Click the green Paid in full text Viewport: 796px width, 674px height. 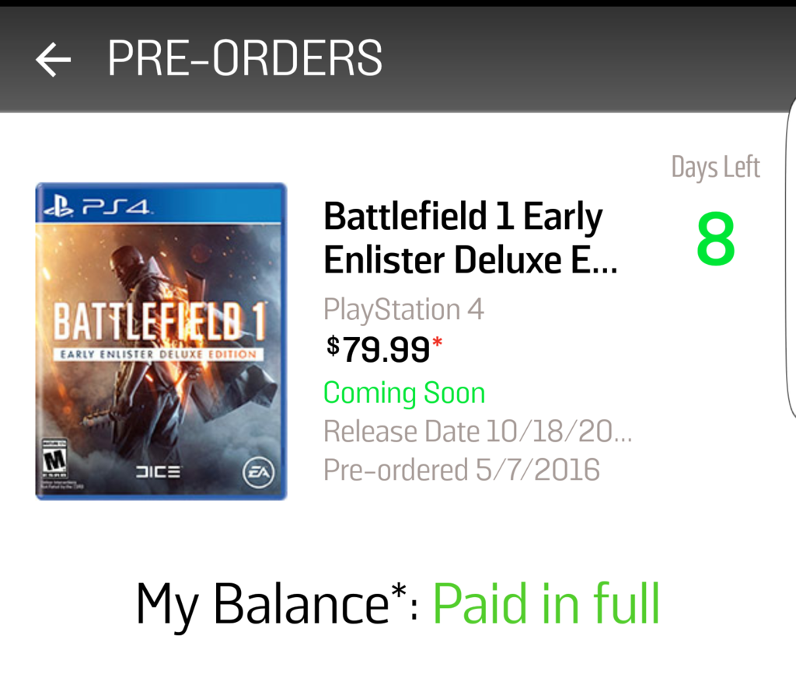pyautogui.click(x=546, y=604)
